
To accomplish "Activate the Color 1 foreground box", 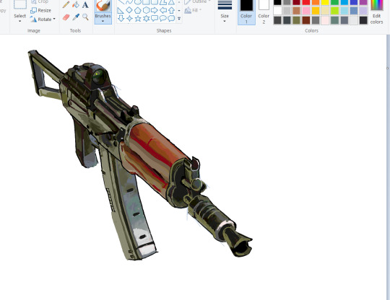I will pos(246,12).
